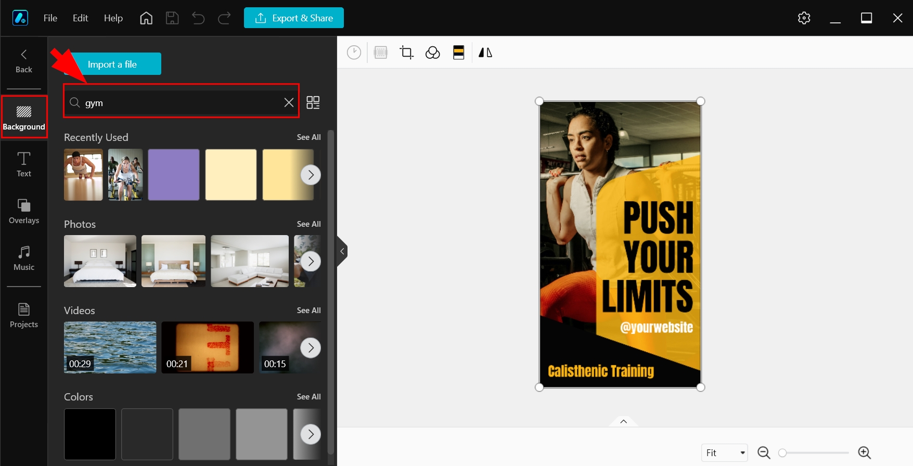The width and height of the screenshot is (913, 466).
Task: Open the Fit zoom dropdown
Action: coord(725,453)
